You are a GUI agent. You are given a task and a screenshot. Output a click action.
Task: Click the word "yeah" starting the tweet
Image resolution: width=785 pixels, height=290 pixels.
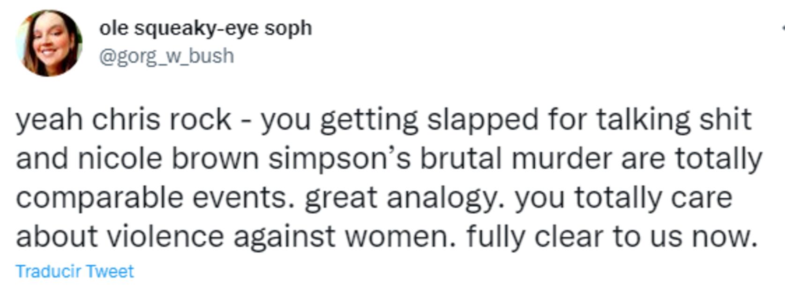(49, 120)
